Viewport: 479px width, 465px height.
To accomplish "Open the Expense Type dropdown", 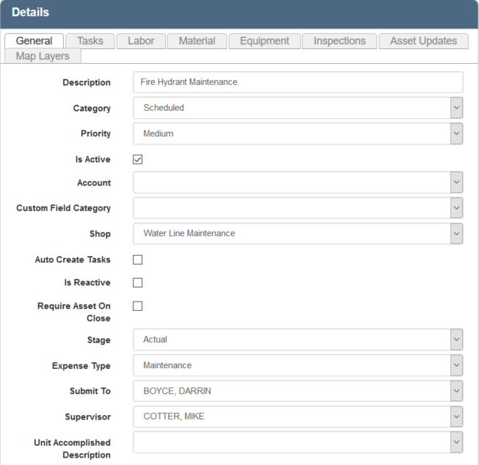I will pyautogui.click(x=456, y=365).
